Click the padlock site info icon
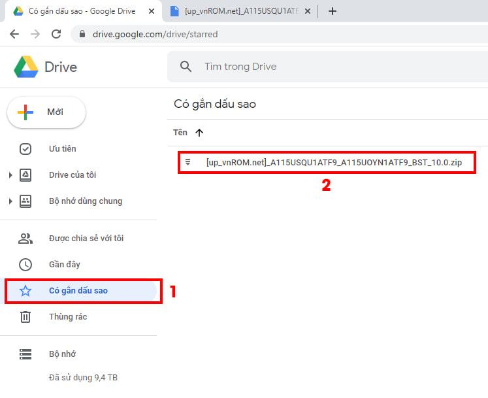Image resolution: width=488 pixels, height=398 pixels. 82,34
